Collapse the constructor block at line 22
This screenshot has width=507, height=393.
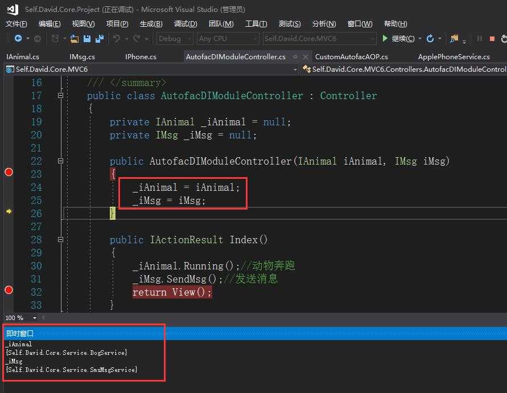pyautogui.click(x=60, y=161)
